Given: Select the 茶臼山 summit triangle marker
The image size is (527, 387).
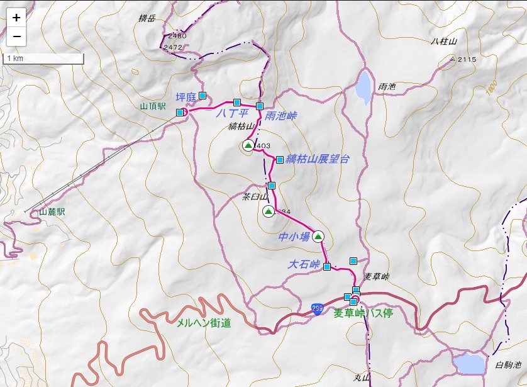Looking at the screenshot, I should coord(268,211).
